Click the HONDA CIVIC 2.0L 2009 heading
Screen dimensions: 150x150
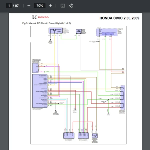click(119, 18)
